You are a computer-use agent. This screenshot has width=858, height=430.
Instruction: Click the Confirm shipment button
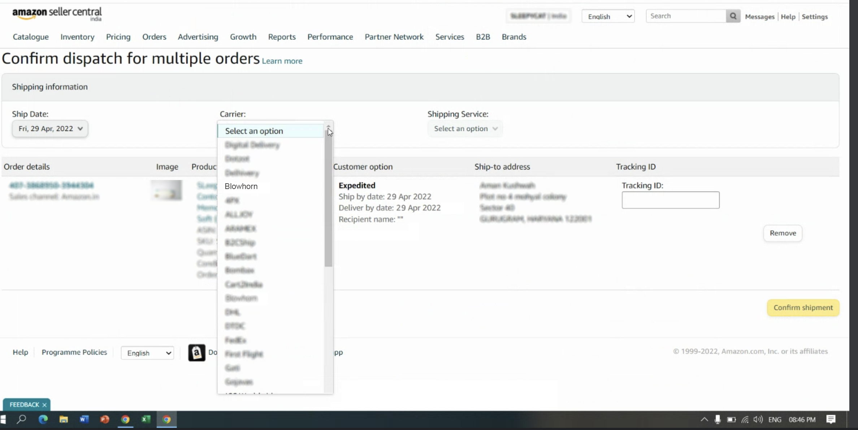[803, 308]
